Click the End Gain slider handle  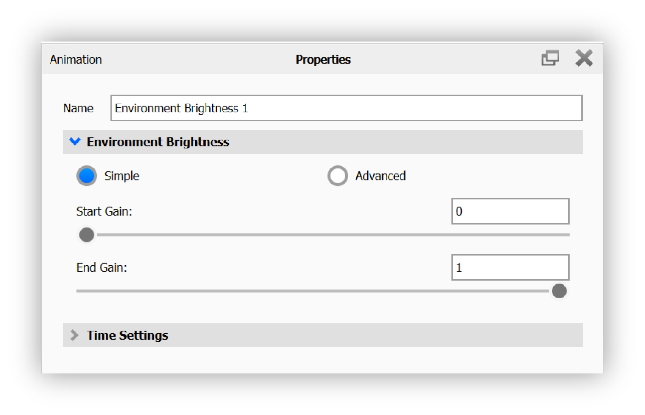coord(559,291)
